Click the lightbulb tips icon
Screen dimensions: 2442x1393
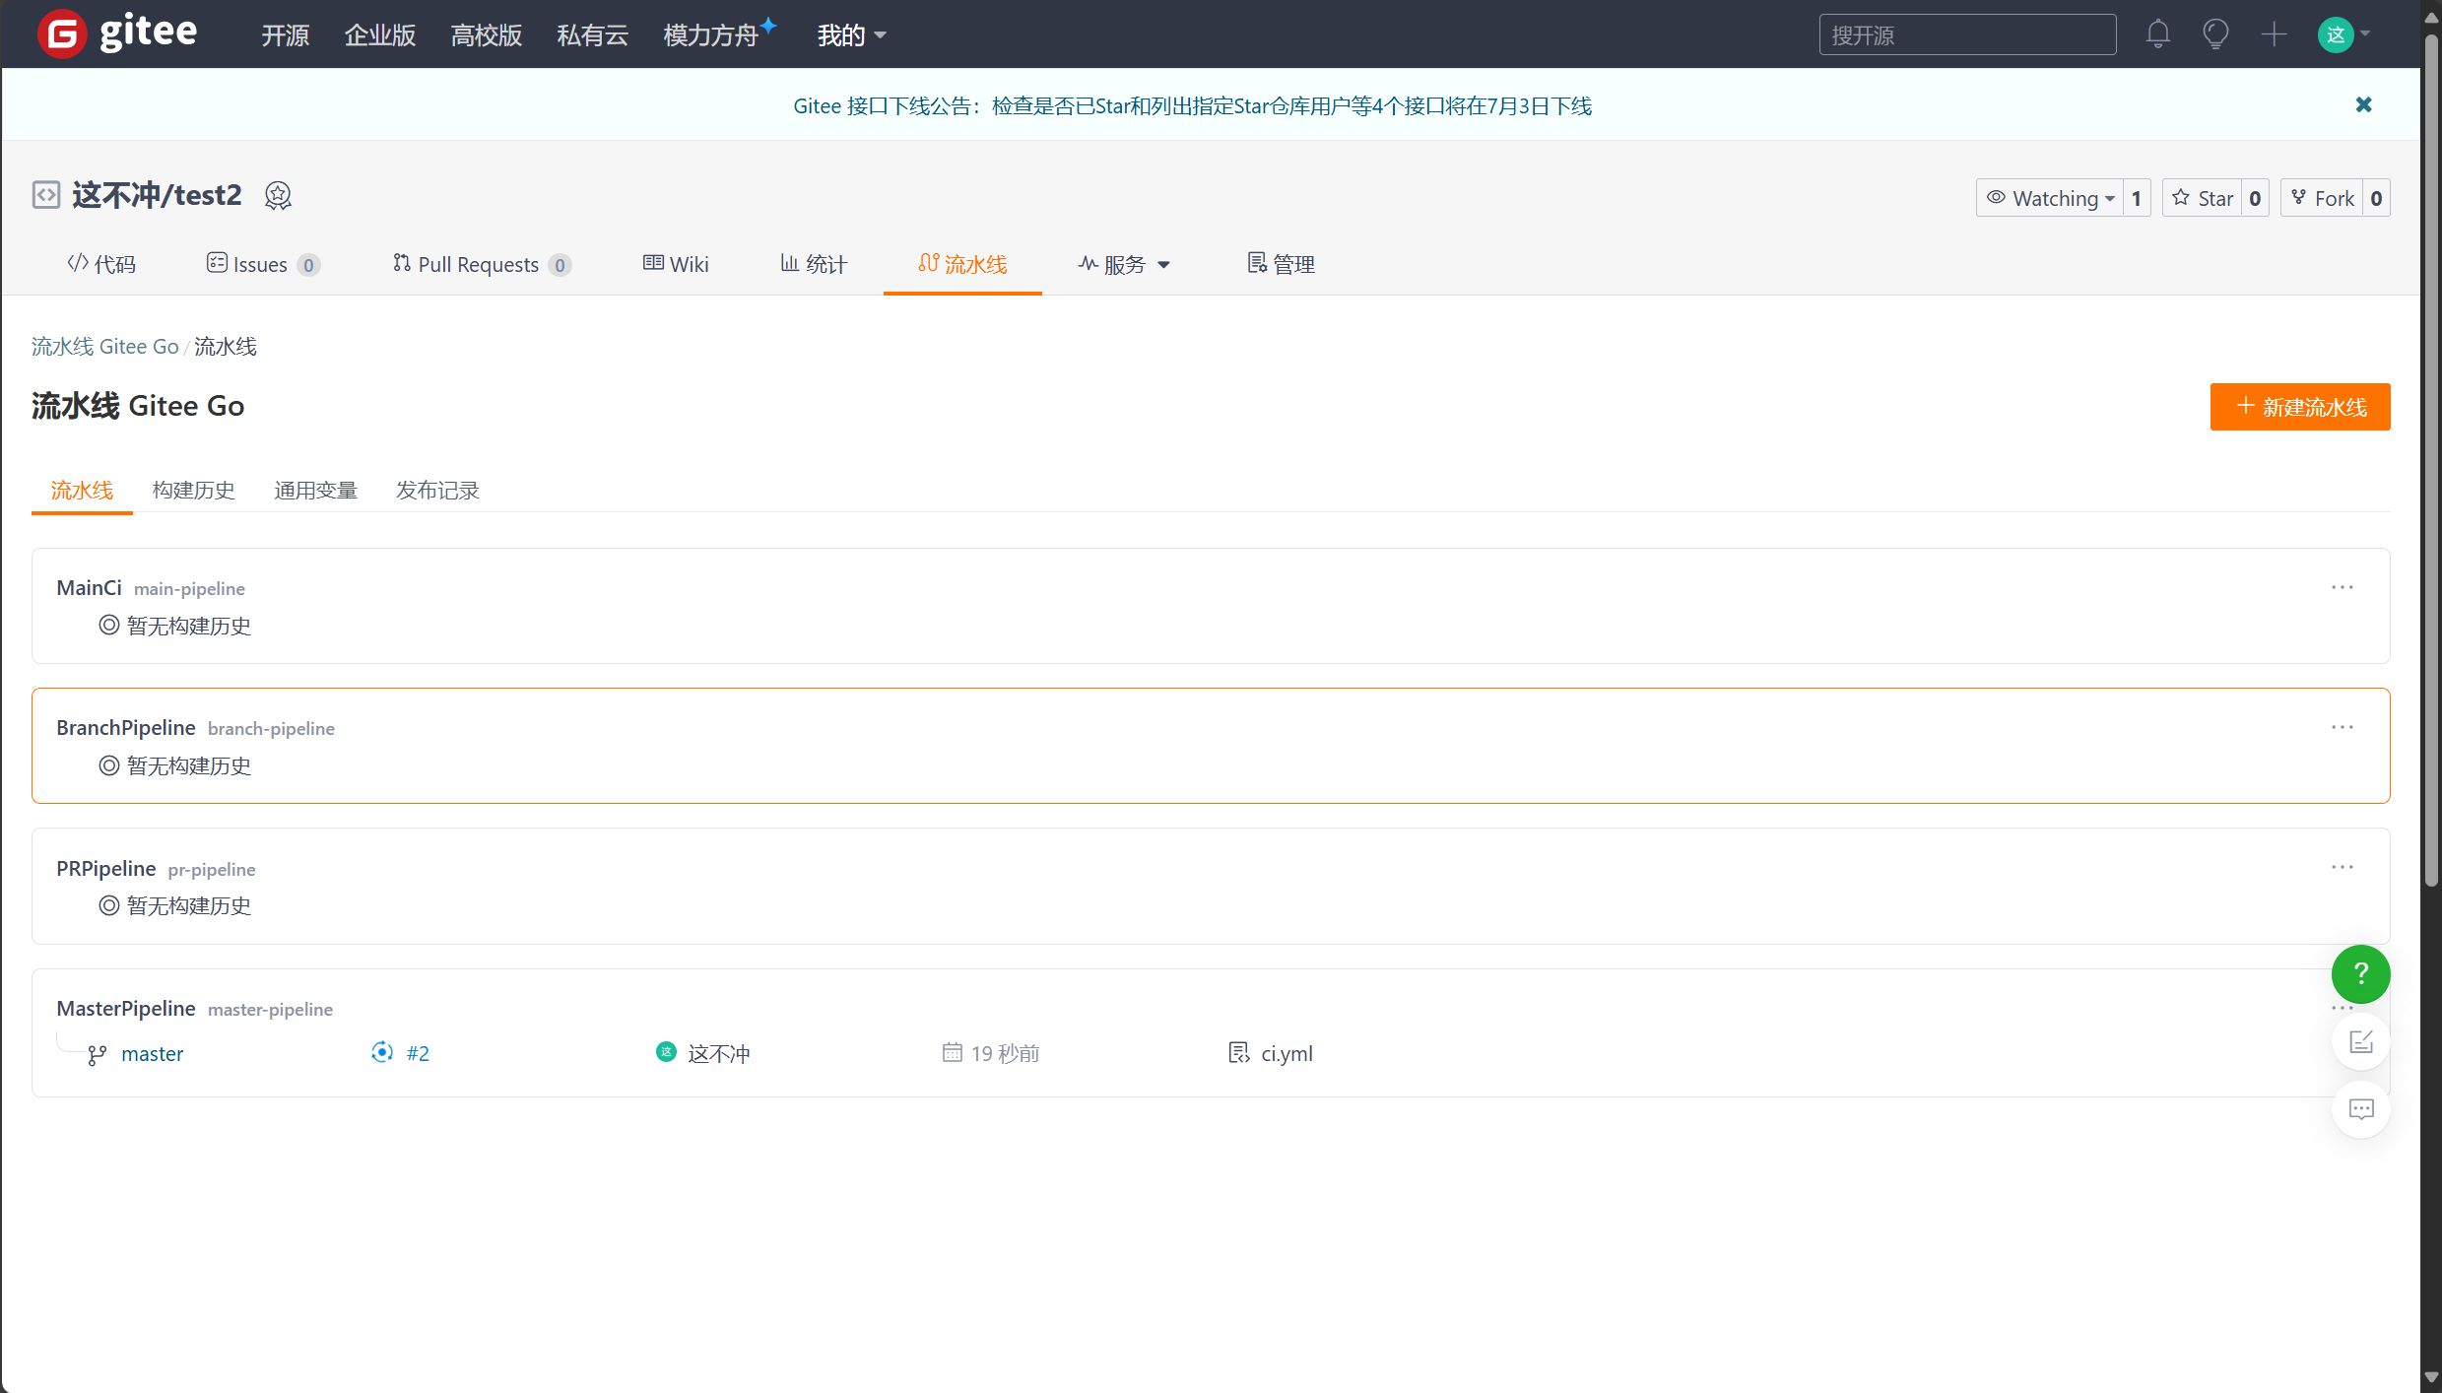click(2215, 34)
